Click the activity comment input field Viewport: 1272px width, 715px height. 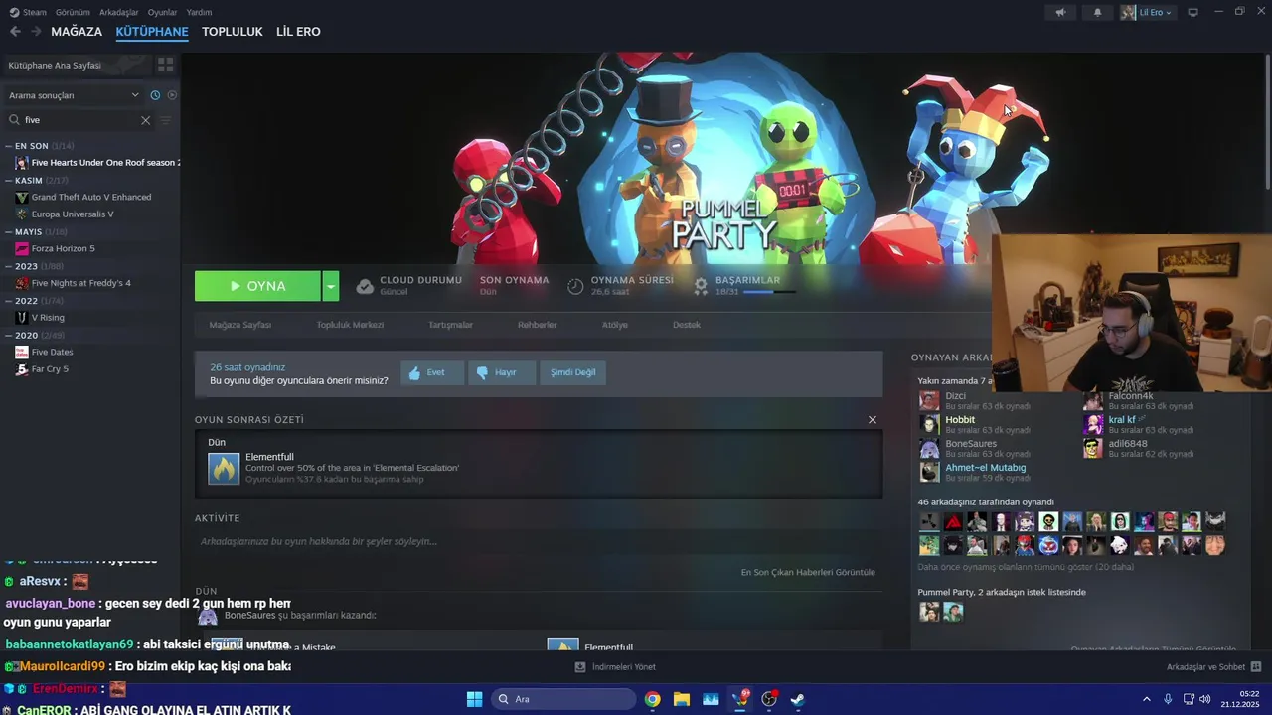pos(537,541)
